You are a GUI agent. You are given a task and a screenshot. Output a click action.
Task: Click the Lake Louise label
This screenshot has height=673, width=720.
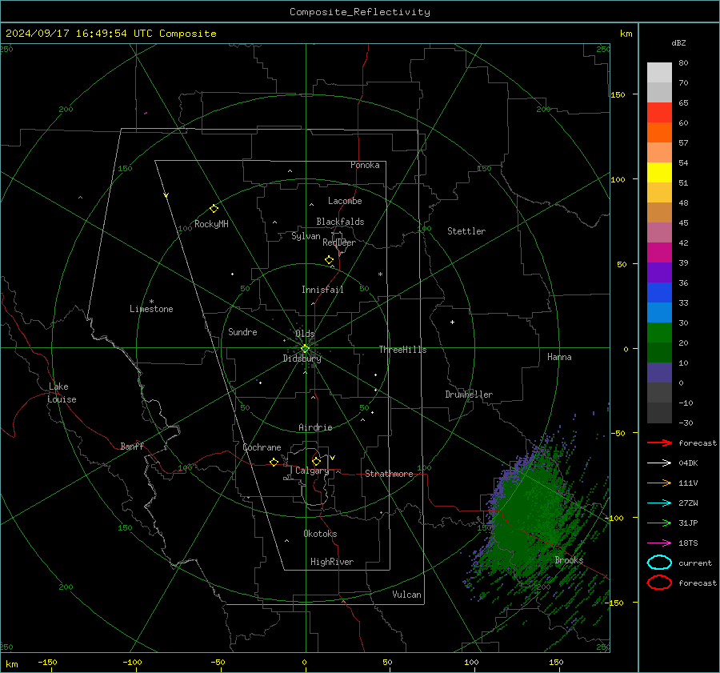pos(62,393)
